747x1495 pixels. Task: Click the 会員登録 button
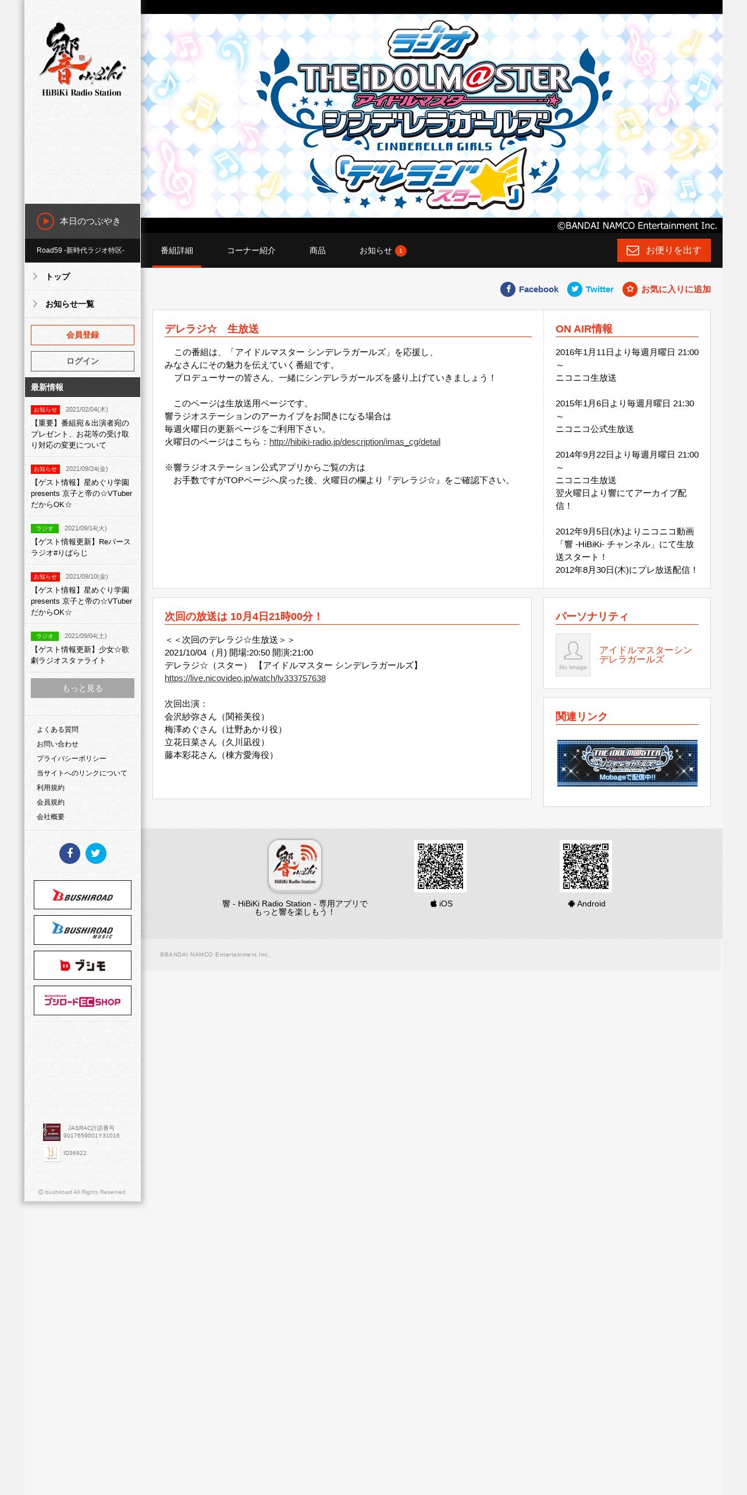[83, 335]
